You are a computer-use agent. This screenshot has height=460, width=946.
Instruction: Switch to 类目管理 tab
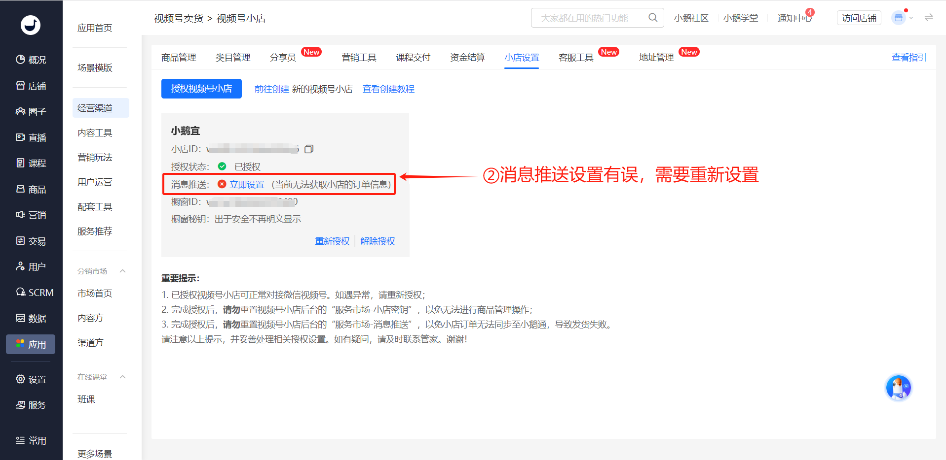pyautogui.click(x=233, y=58)
